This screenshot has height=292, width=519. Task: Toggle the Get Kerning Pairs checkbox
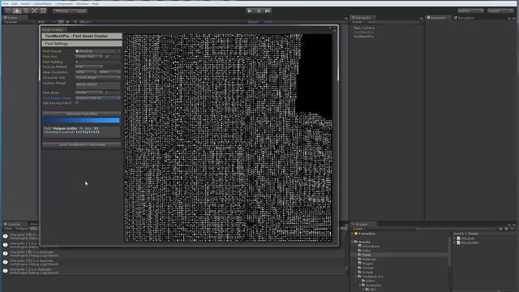tap(77, 103)
